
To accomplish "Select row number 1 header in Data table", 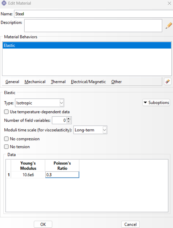I will (8, 175).
